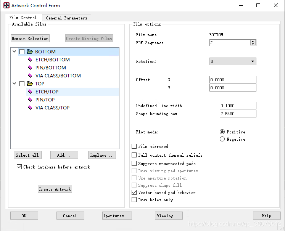Click the VIA CLASS/BOTTOM diamond icon
This screenshot has height=231, width=285.
(x=30, y=75)
